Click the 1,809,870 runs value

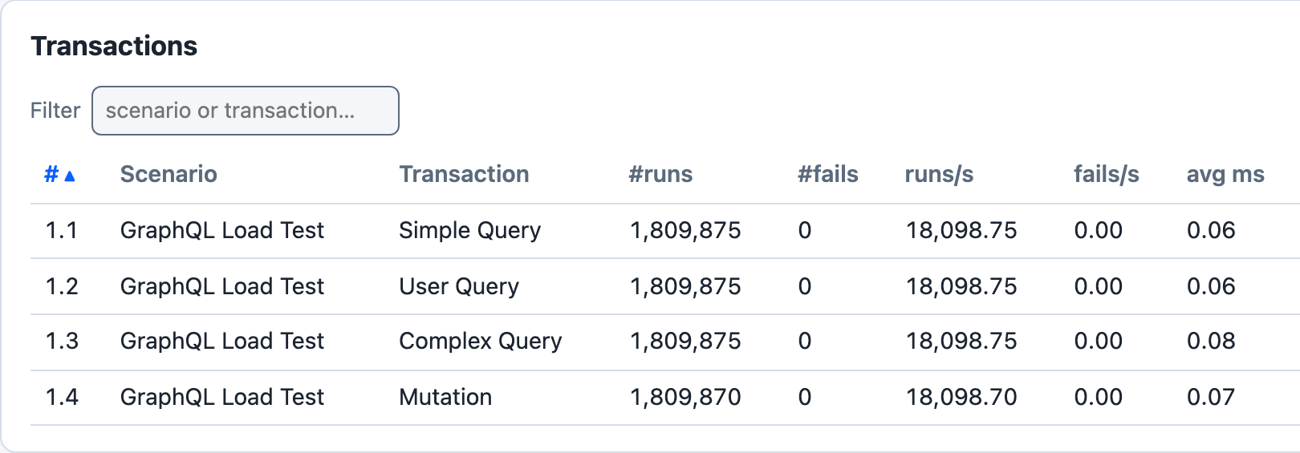685,398
